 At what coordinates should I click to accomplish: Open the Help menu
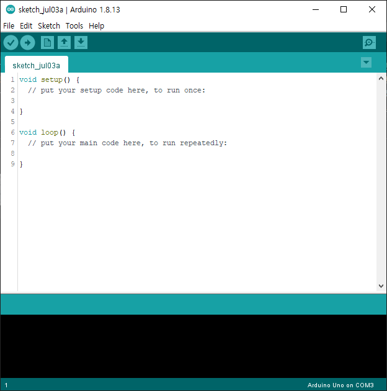click(96, 25)
